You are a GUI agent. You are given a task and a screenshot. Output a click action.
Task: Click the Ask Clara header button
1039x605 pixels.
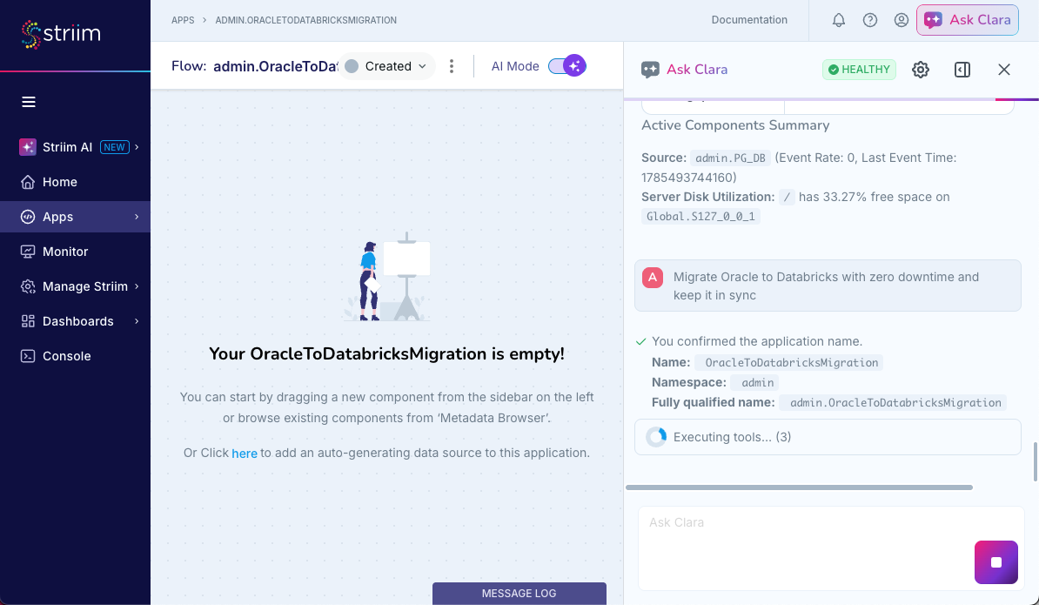click(x=968, y=20)
